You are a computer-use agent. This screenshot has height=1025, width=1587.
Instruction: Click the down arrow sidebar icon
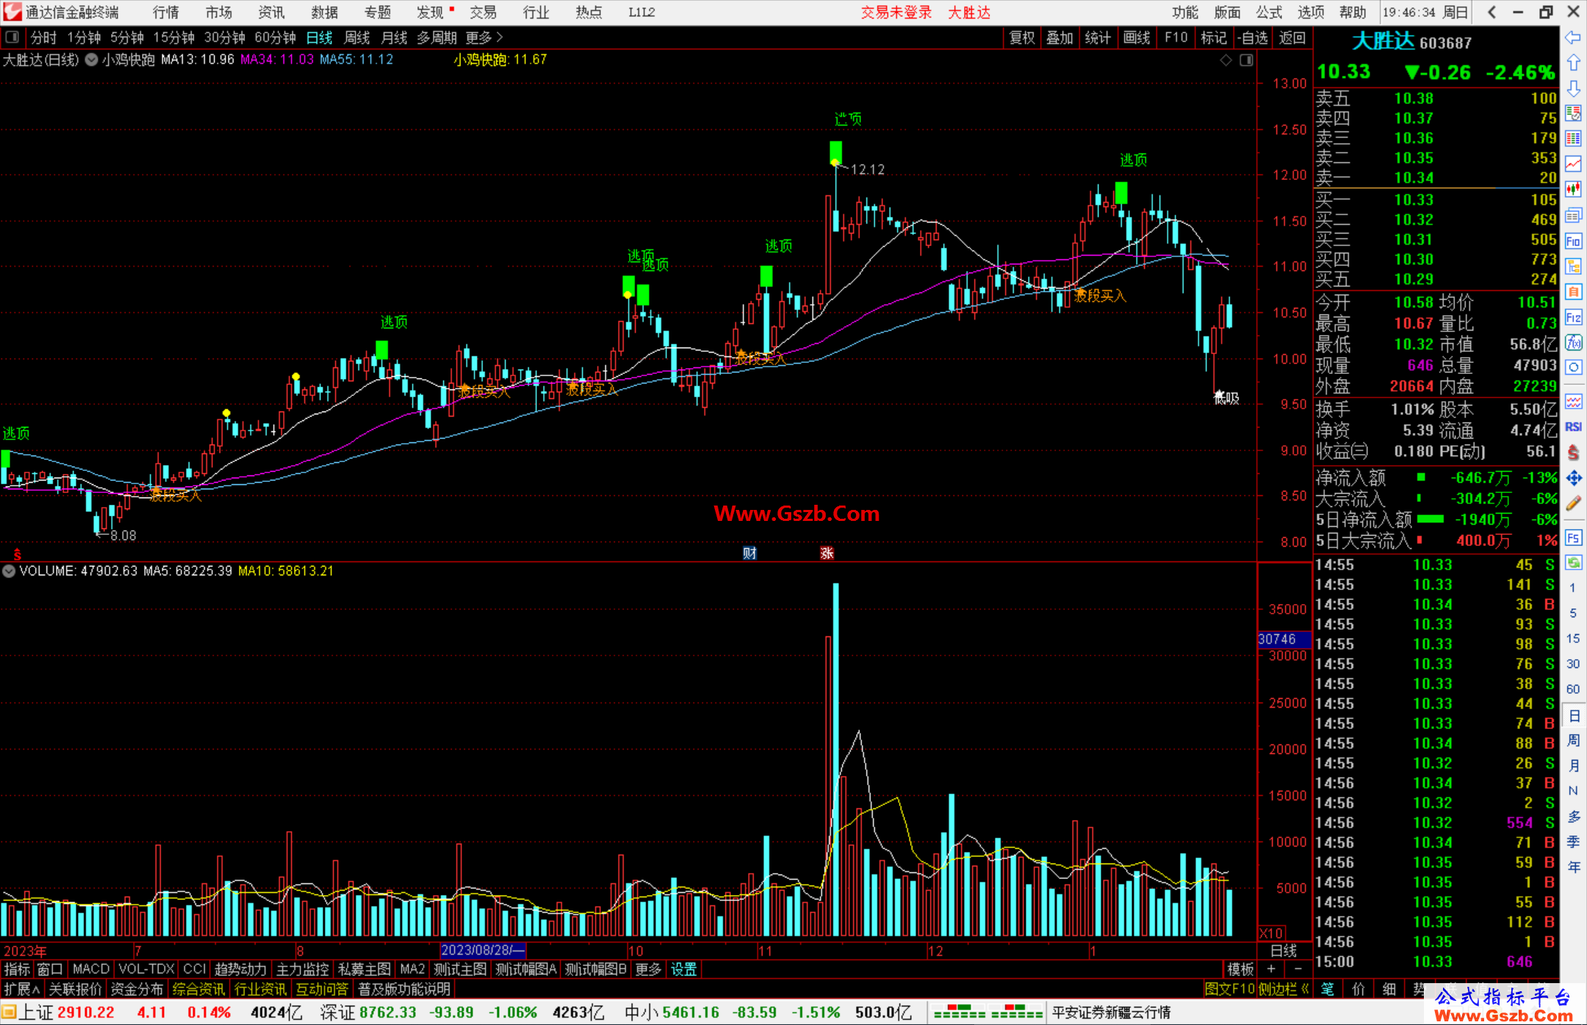pyautogui.click(x=1573, y=88)
